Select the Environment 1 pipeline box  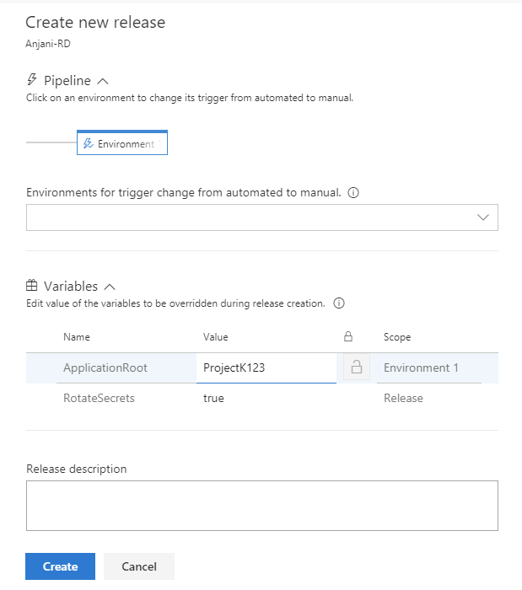[x=122, y=142]
